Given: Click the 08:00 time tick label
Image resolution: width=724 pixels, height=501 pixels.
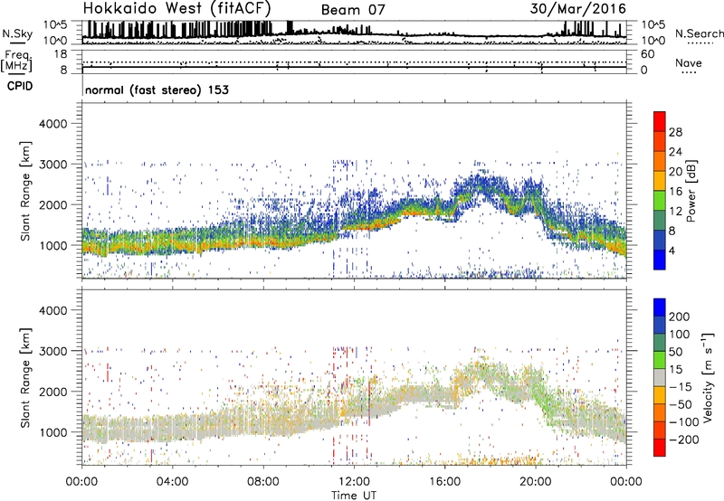Looking at the screenshot, I should point(263,482).
